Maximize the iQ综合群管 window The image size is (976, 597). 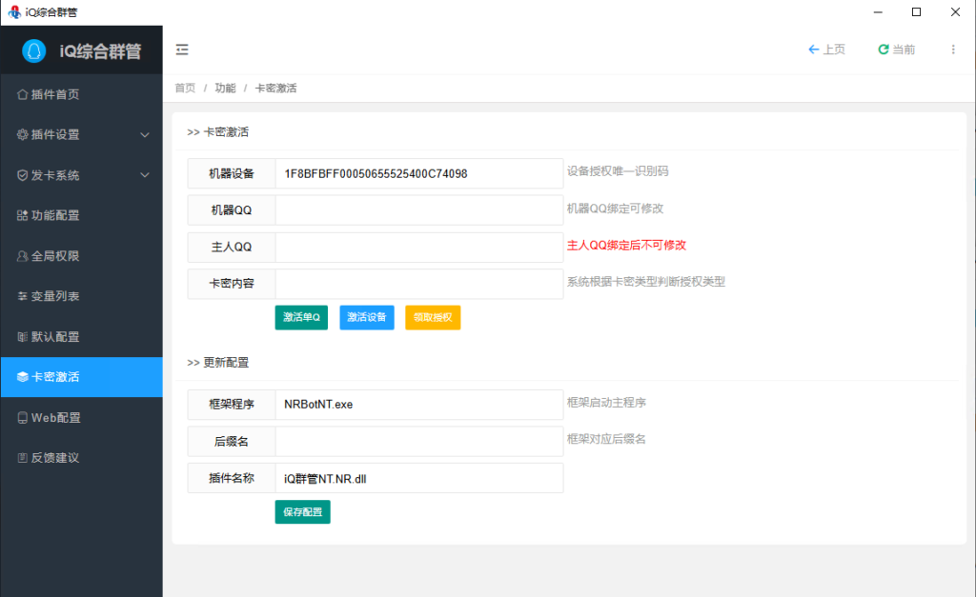916,11
